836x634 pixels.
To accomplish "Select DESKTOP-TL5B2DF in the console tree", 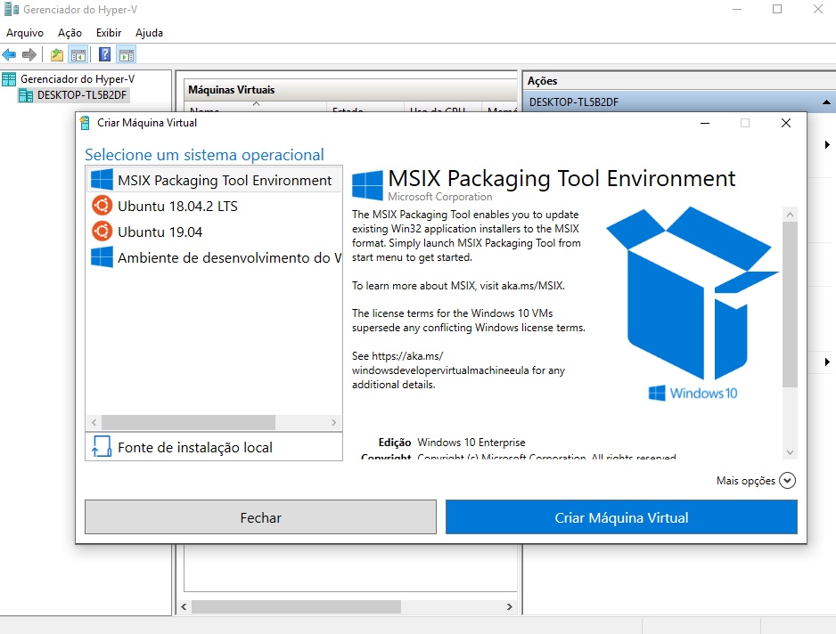I will point(82,95).
